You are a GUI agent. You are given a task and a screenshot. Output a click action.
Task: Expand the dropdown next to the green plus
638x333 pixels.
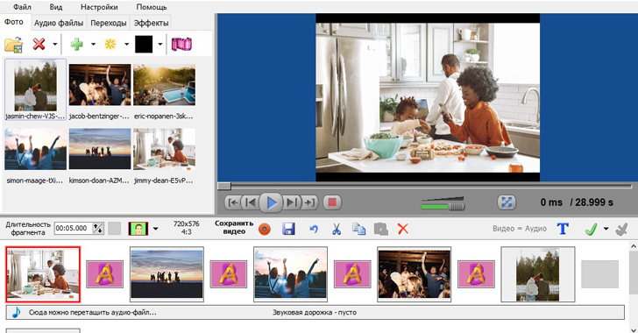click(x=93, y=44)
